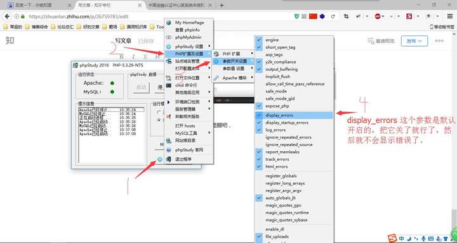Toggle the short_open_tag checkbox

point(259,47)
